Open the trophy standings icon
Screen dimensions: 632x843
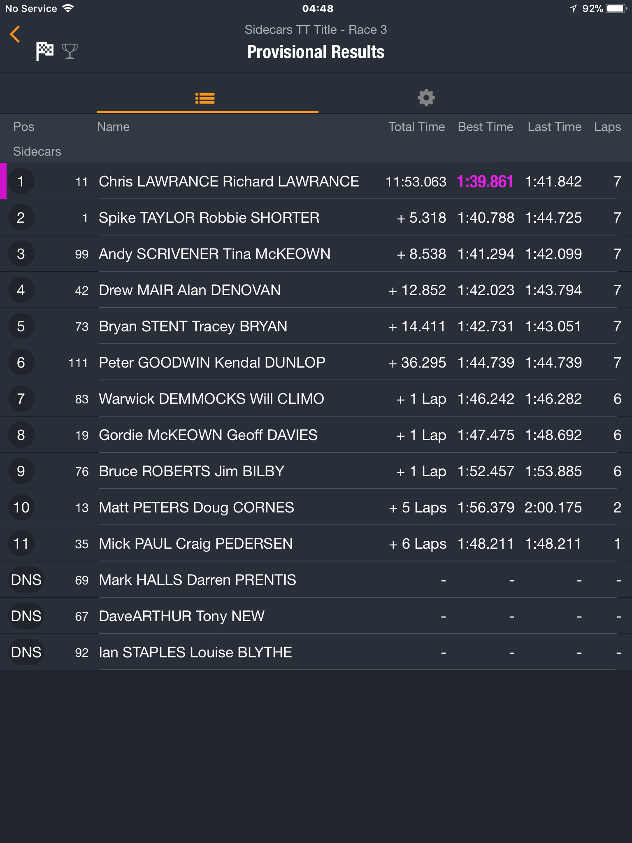(x=70, y=51)
